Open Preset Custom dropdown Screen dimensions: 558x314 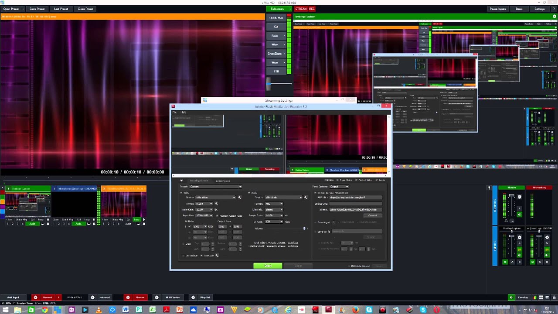point(216,187)
